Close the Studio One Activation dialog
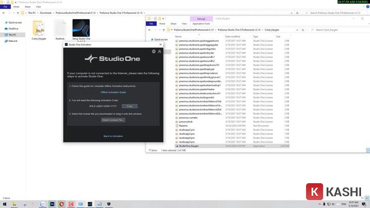The image size is (370, 208). pos(161,44)
